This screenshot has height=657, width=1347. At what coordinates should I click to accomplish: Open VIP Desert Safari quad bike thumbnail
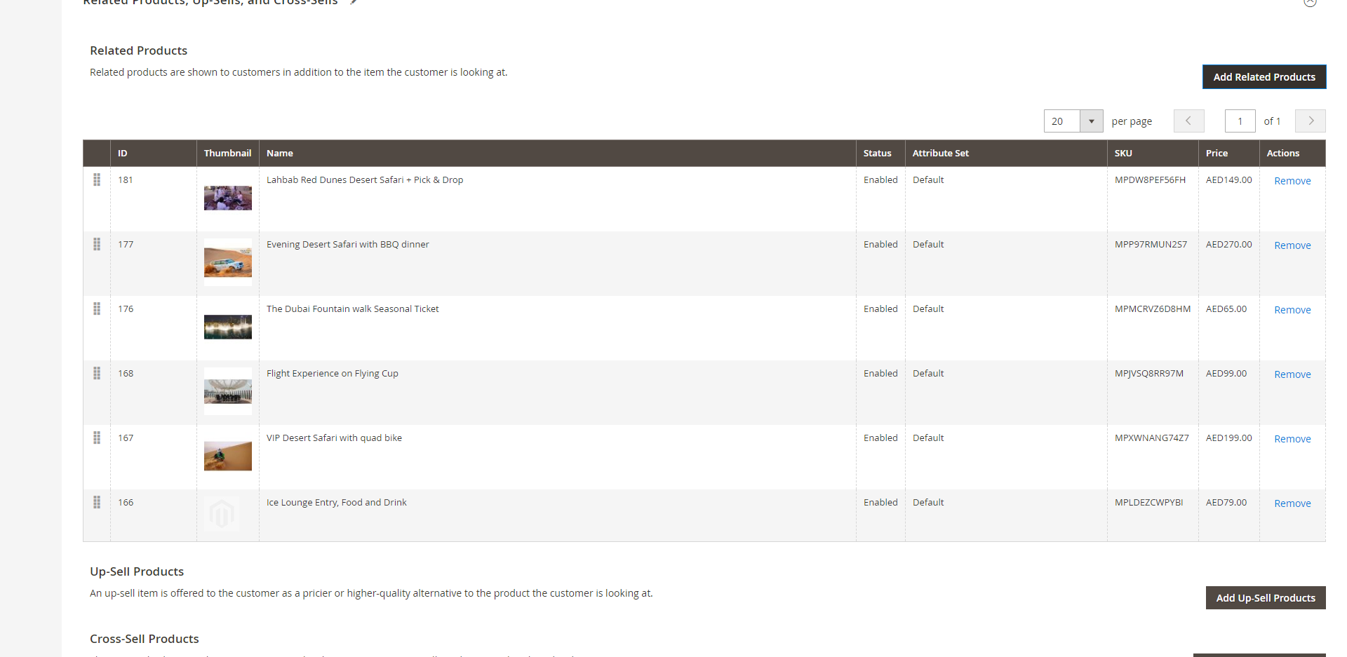pyautogui.click(x=228, y=456)
